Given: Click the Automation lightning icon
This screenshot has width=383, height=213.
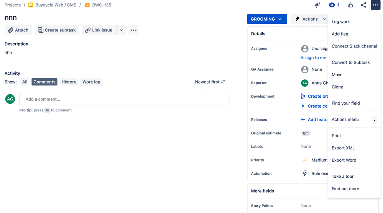Looking at the screenshot, I should (305, 174).
